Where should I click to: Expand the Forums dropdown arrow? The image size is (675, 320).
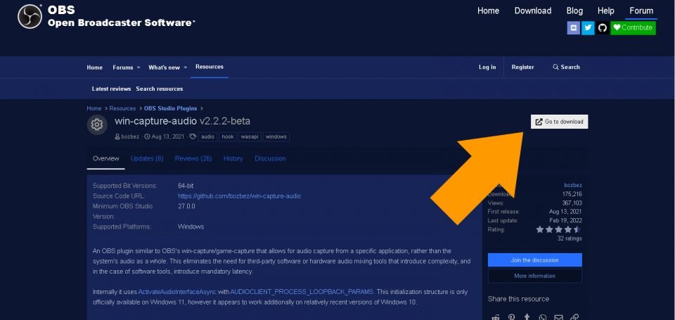pyautogui.click(x=139, y=68)
